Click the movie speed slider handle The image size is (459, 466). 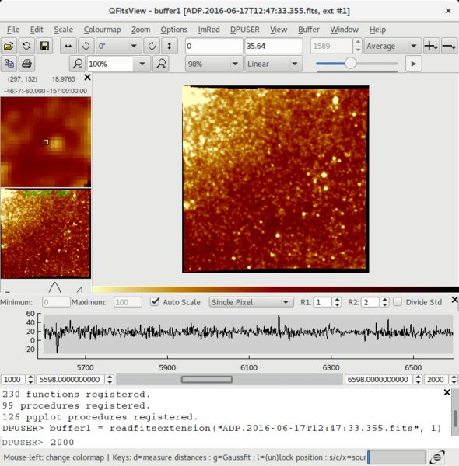350,64
